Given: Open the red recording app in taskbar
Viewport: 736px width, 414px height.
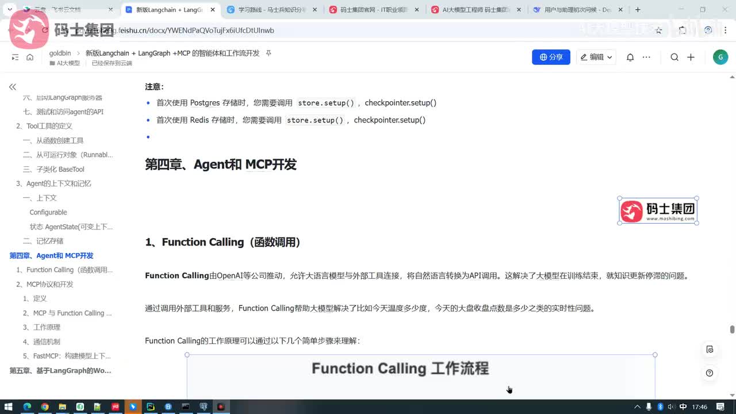Looking at the screenshot, I should (221, 407).
